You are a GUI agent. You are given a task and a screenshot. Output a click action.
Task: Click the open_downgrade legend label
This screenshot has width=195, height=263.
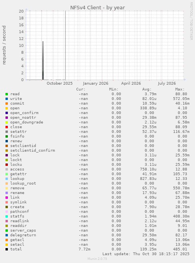(27, 122)
